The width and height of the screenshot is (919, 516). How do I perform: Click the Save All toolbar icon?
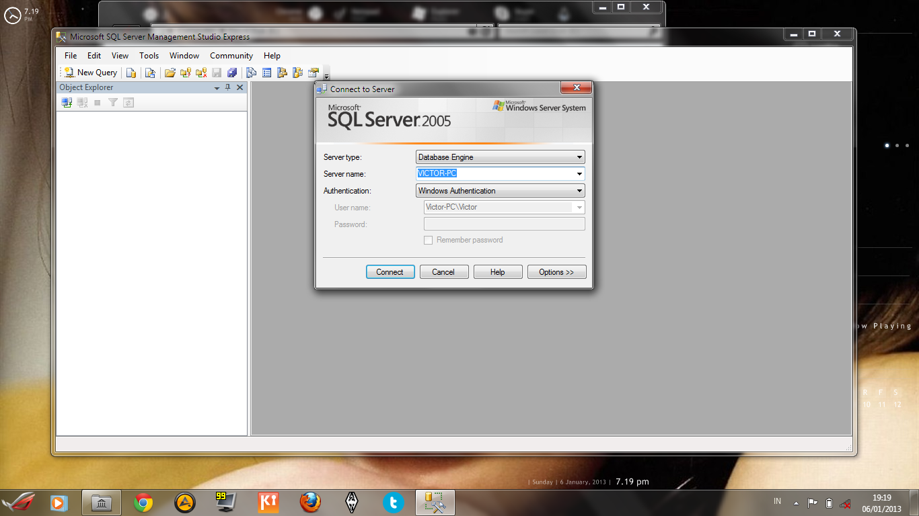click(232, 73)
